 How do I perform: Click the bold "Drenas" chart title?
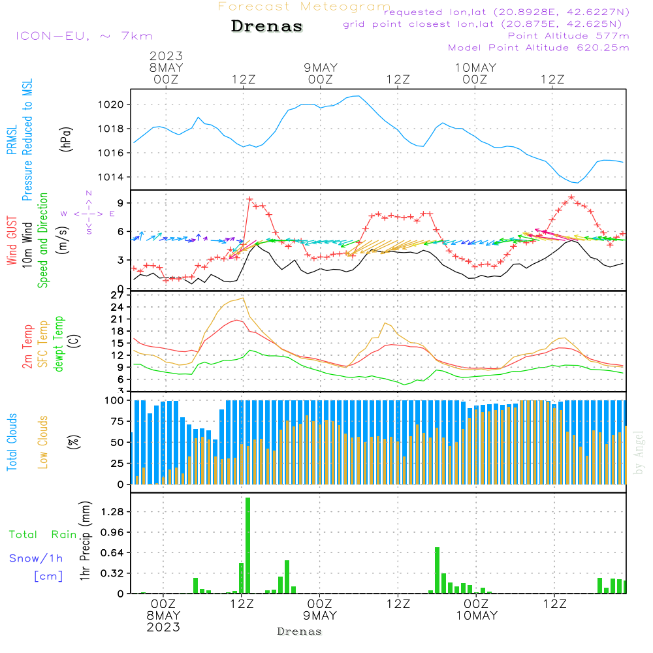point(267,26)
